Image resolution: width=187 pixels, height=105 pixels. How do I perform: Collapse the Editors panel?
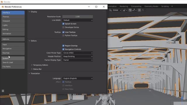pos(29,41)
